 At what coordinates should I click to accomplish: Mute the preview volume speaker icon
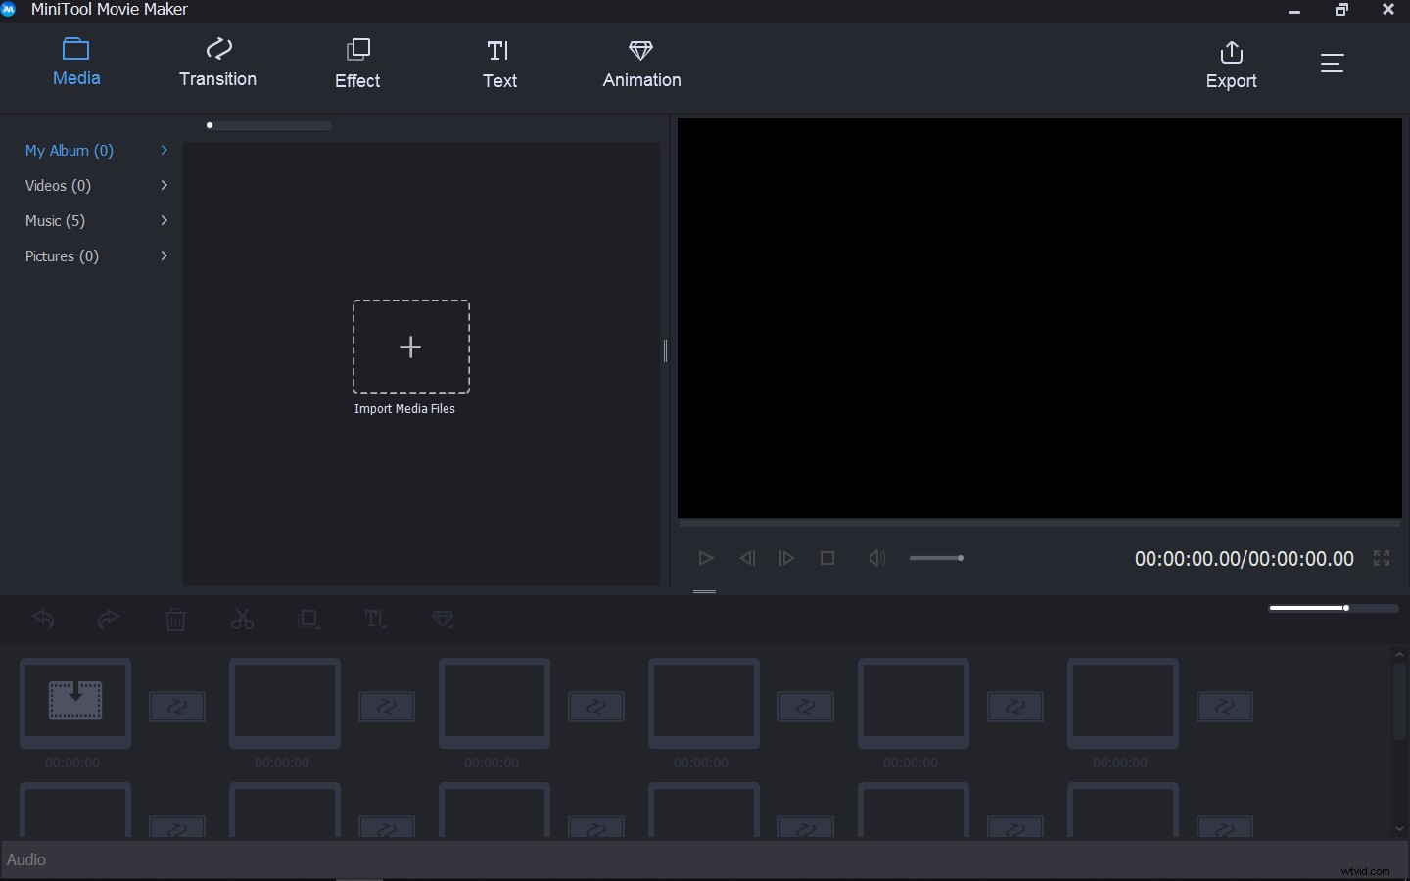(x=876, y=558)
